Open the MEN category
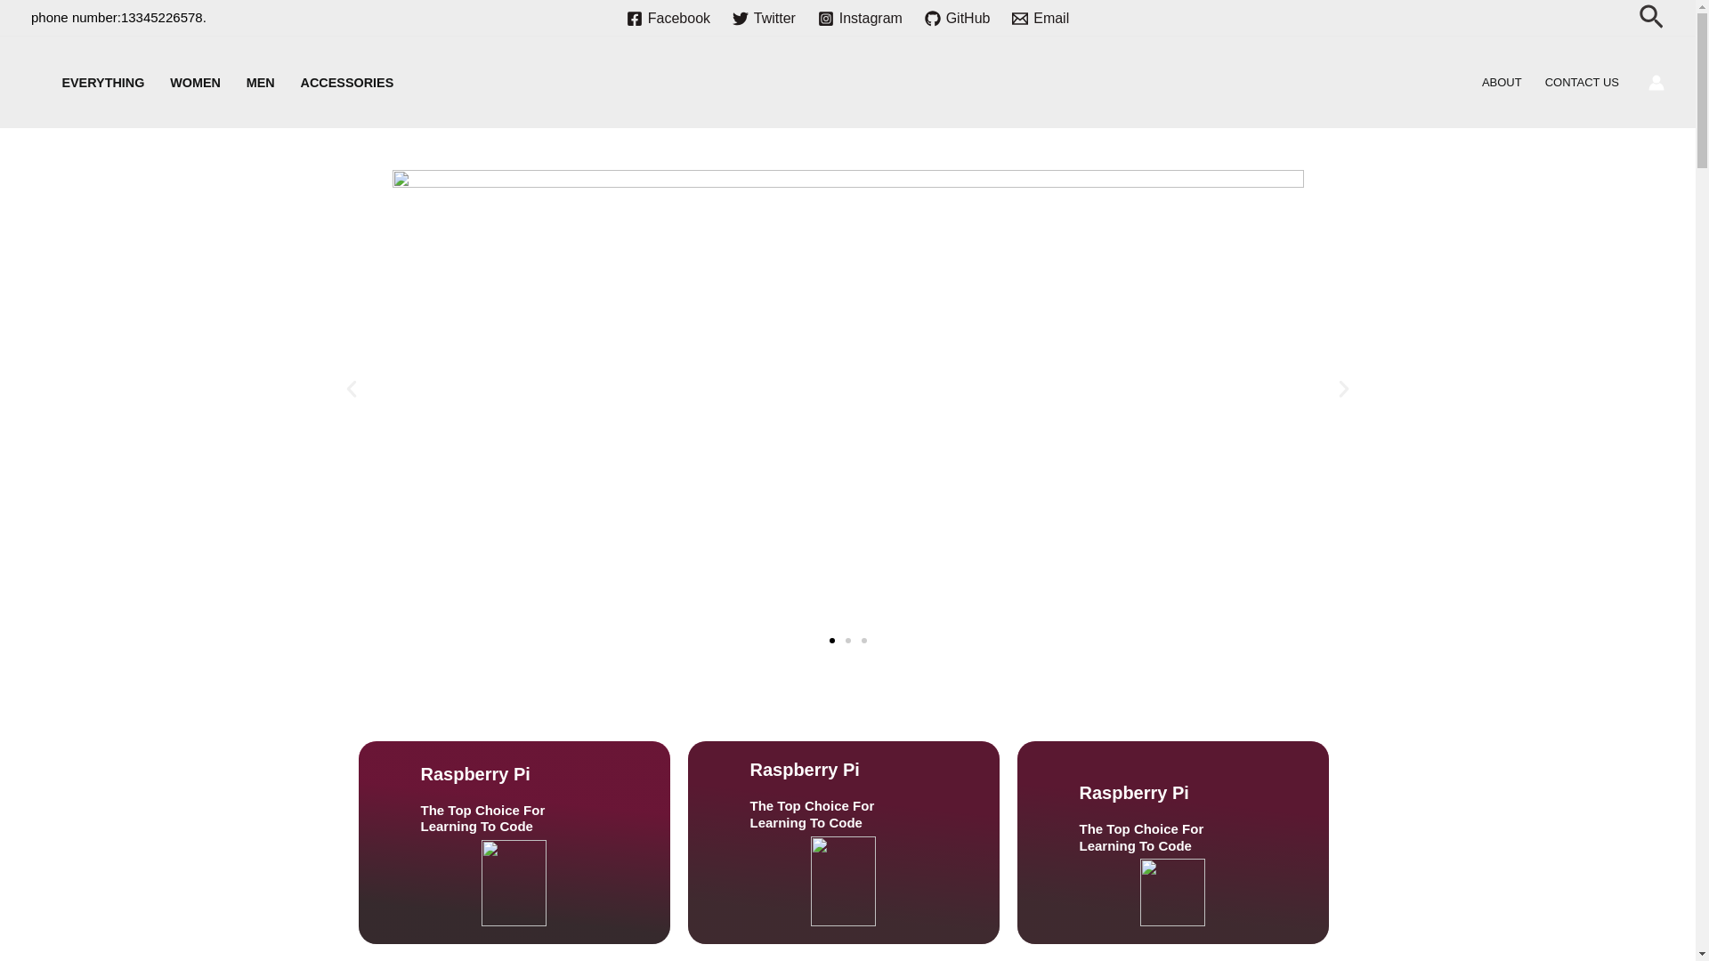Viewport: 1709px width, 961px height. click(x=261, y=83)
